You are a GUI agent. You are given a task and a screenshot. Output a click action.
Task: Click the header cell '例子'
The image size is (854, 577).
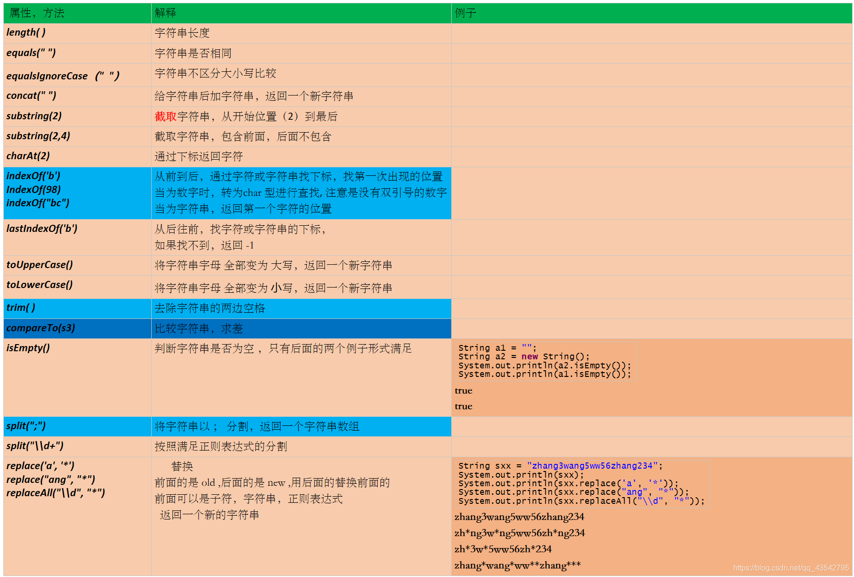coord(651,13)
